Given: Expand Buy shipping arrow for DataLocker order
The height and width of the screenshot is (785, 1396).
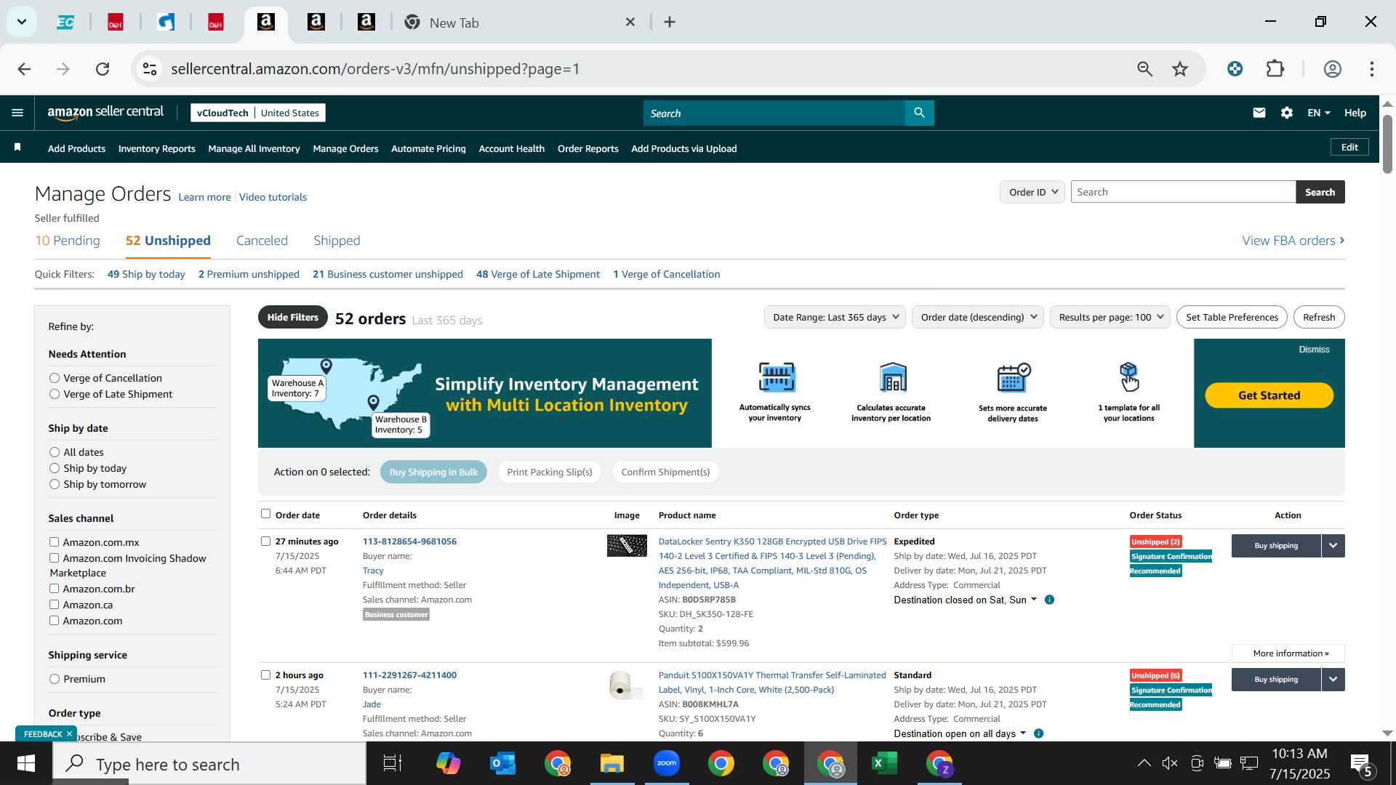Looking at the screenshot, I should click(1333, 545).
